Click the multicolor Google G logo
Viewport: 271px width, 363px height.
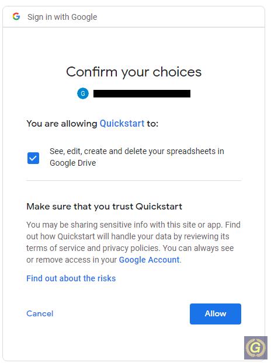pyautogui.click(x=16, y=16)
